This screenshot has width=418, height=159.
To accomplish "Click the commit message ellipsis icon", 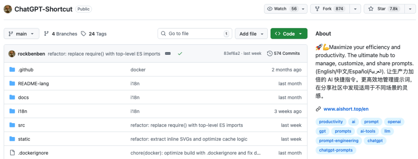I will 168,54.
